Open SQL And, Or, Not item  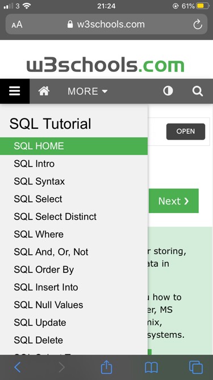tap(74, 252)
